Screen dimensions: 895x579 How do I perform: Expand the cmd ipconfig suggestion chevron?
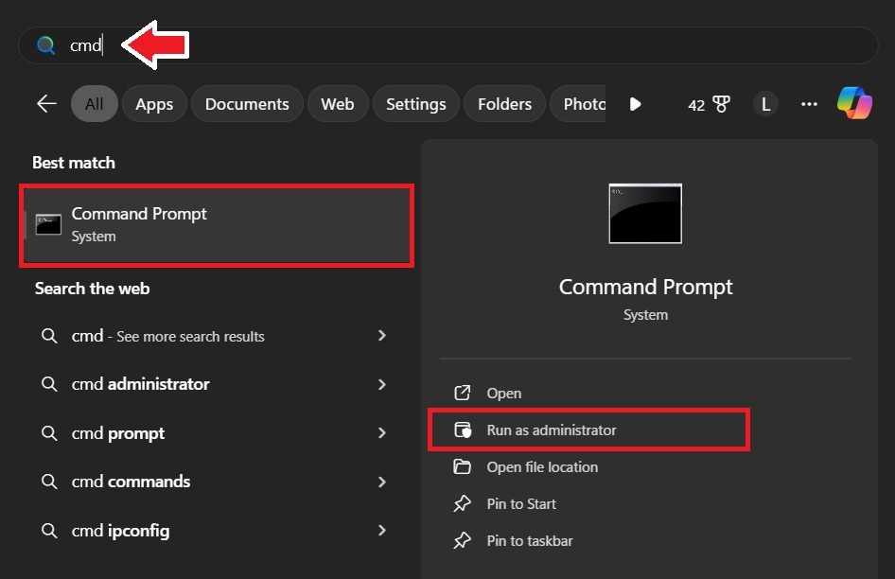tap(382, 531)
